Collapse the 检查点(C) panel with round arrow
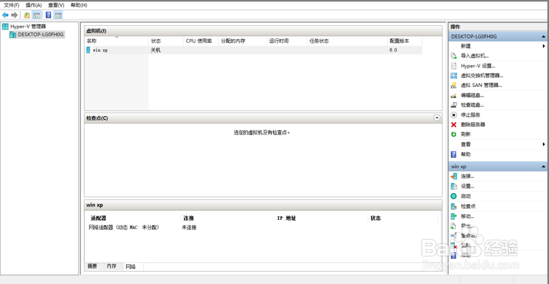 (x=436, y=118)
